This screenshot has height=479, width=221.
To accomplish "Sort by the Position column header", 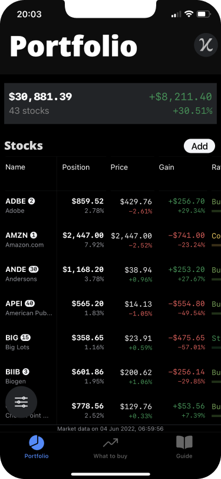I will [76, 167].
